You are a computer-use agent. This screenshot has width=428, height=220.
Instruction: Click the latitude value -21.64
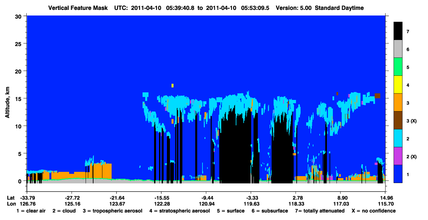116,198
